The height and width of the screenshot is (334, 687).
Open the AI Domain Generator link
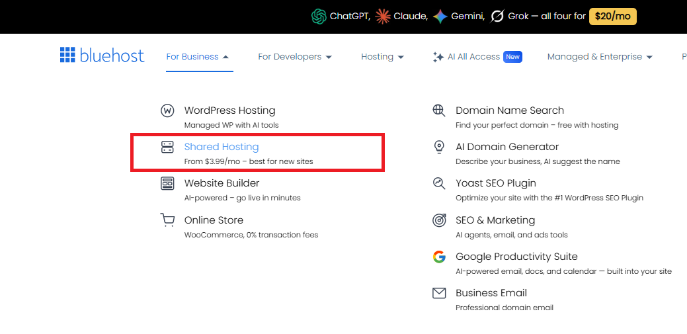point(507,147)
